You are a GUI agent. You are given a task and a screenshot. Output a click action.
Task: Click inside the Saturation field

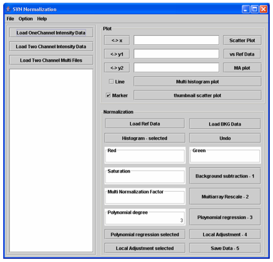[x=145, y=178]
